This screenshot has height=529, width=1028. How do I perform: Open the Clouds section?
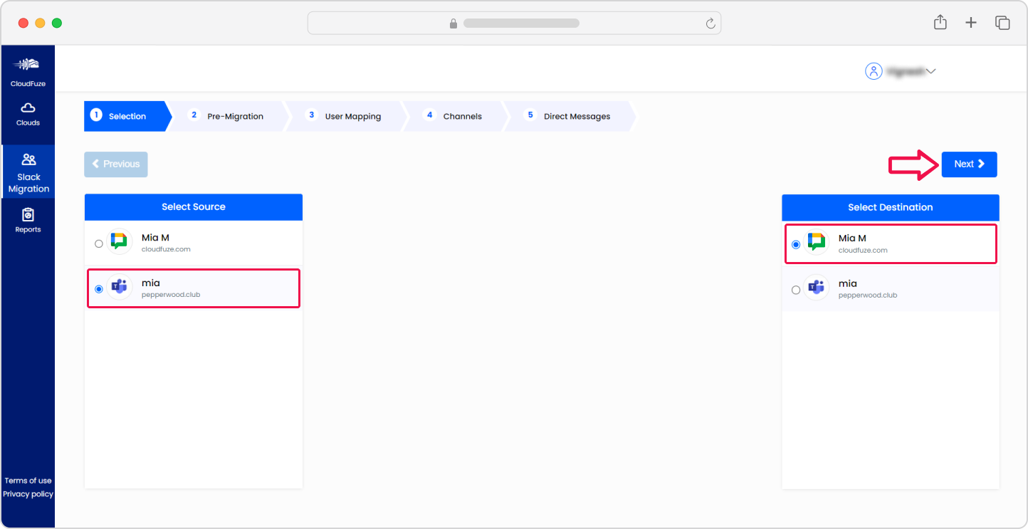pyautogui.click(x=28, y=114)
